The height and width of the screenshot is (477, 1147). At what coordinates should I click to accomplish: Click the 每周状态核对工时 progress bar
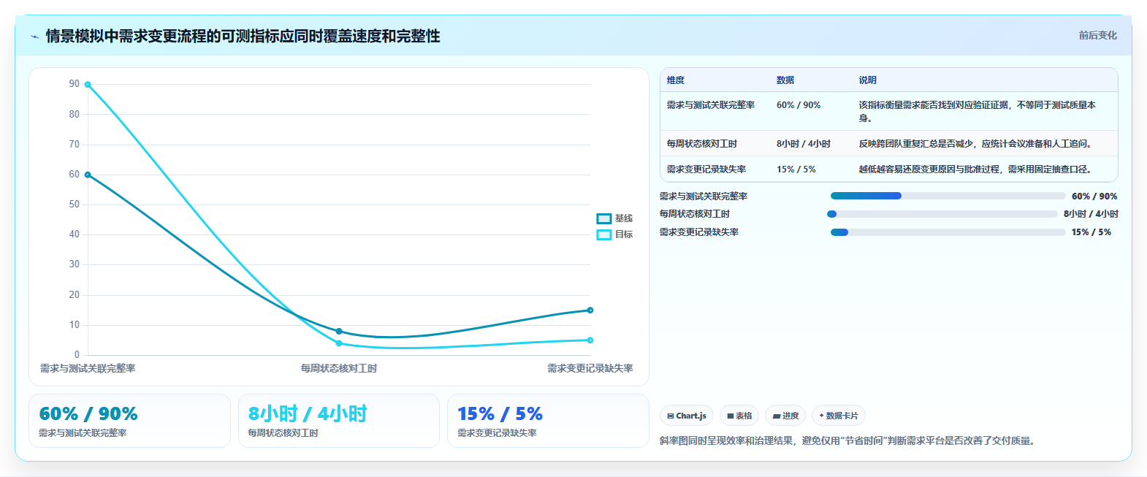[x=942, y=214]
